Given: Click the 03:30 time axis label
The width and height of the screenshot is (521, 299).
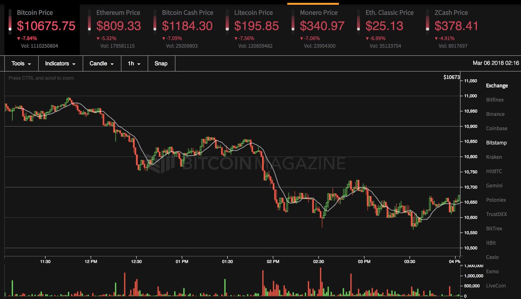Looking at the screenshot, I should (x=409, y=262).
